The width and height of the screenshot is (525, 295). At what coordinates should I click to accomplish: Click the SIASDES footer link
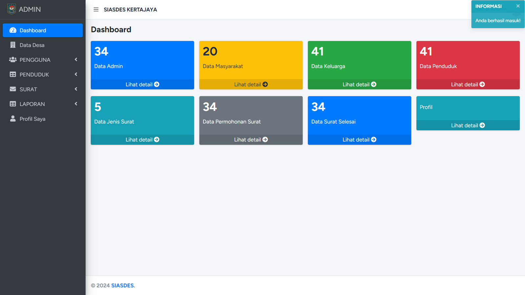click(123, 285)
